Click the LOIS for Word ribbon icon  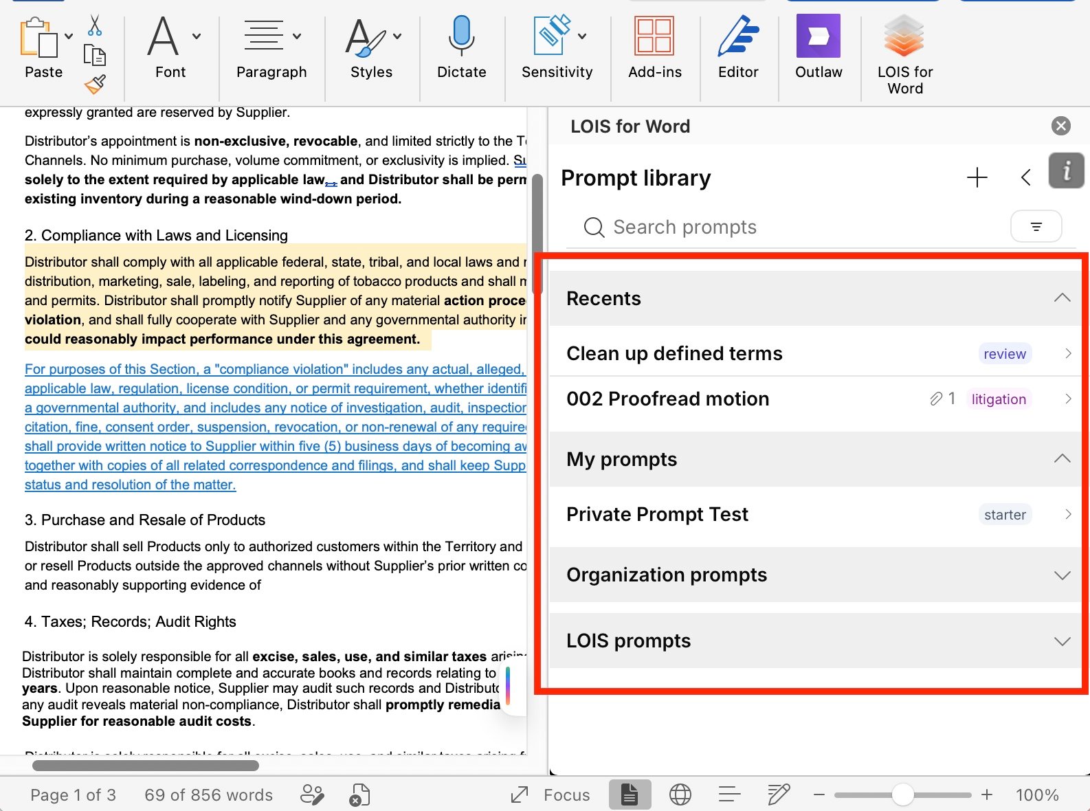904,36
